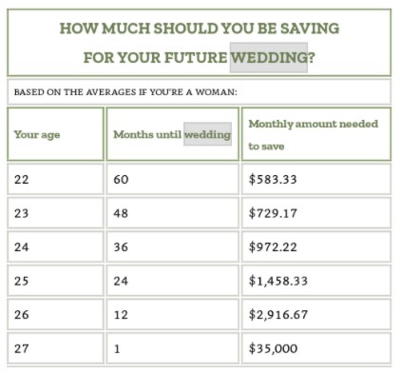401x373 pixels.
Task: Click the 12 months cell
Action: click(x=173, y=315)
